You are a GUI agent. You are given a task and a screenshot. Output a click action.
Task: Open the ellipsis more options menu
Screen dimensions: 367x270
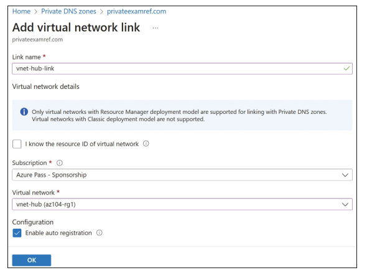[x=155, y=28]
